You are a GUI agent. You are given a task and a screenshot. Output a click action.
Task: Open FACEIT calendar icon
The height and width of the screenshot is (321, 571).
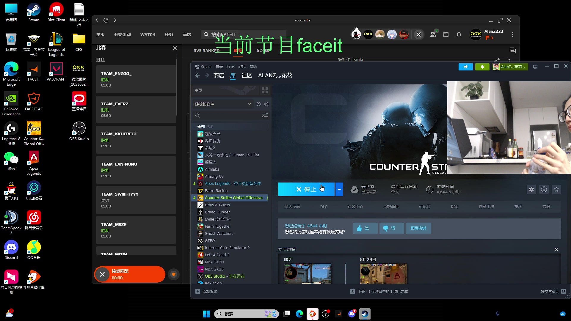coord(446,34)
